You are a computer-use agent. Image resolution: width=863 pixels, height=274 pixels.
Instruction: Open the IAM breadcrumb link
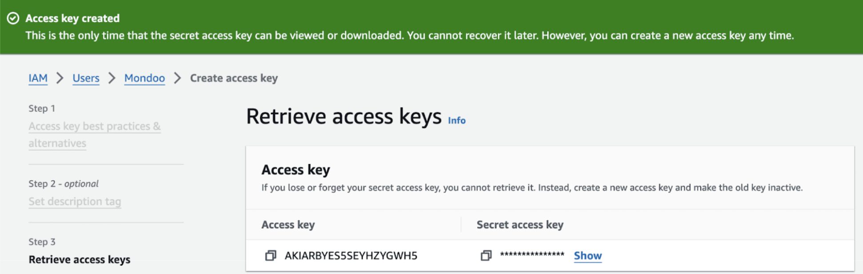coord(38,78)
